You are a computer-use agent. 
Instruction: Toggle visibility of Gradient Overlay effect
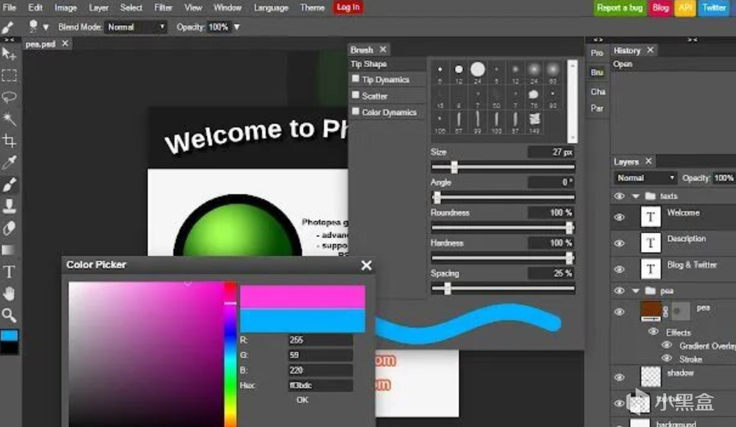pyautogui.click(x=667, y=345)
